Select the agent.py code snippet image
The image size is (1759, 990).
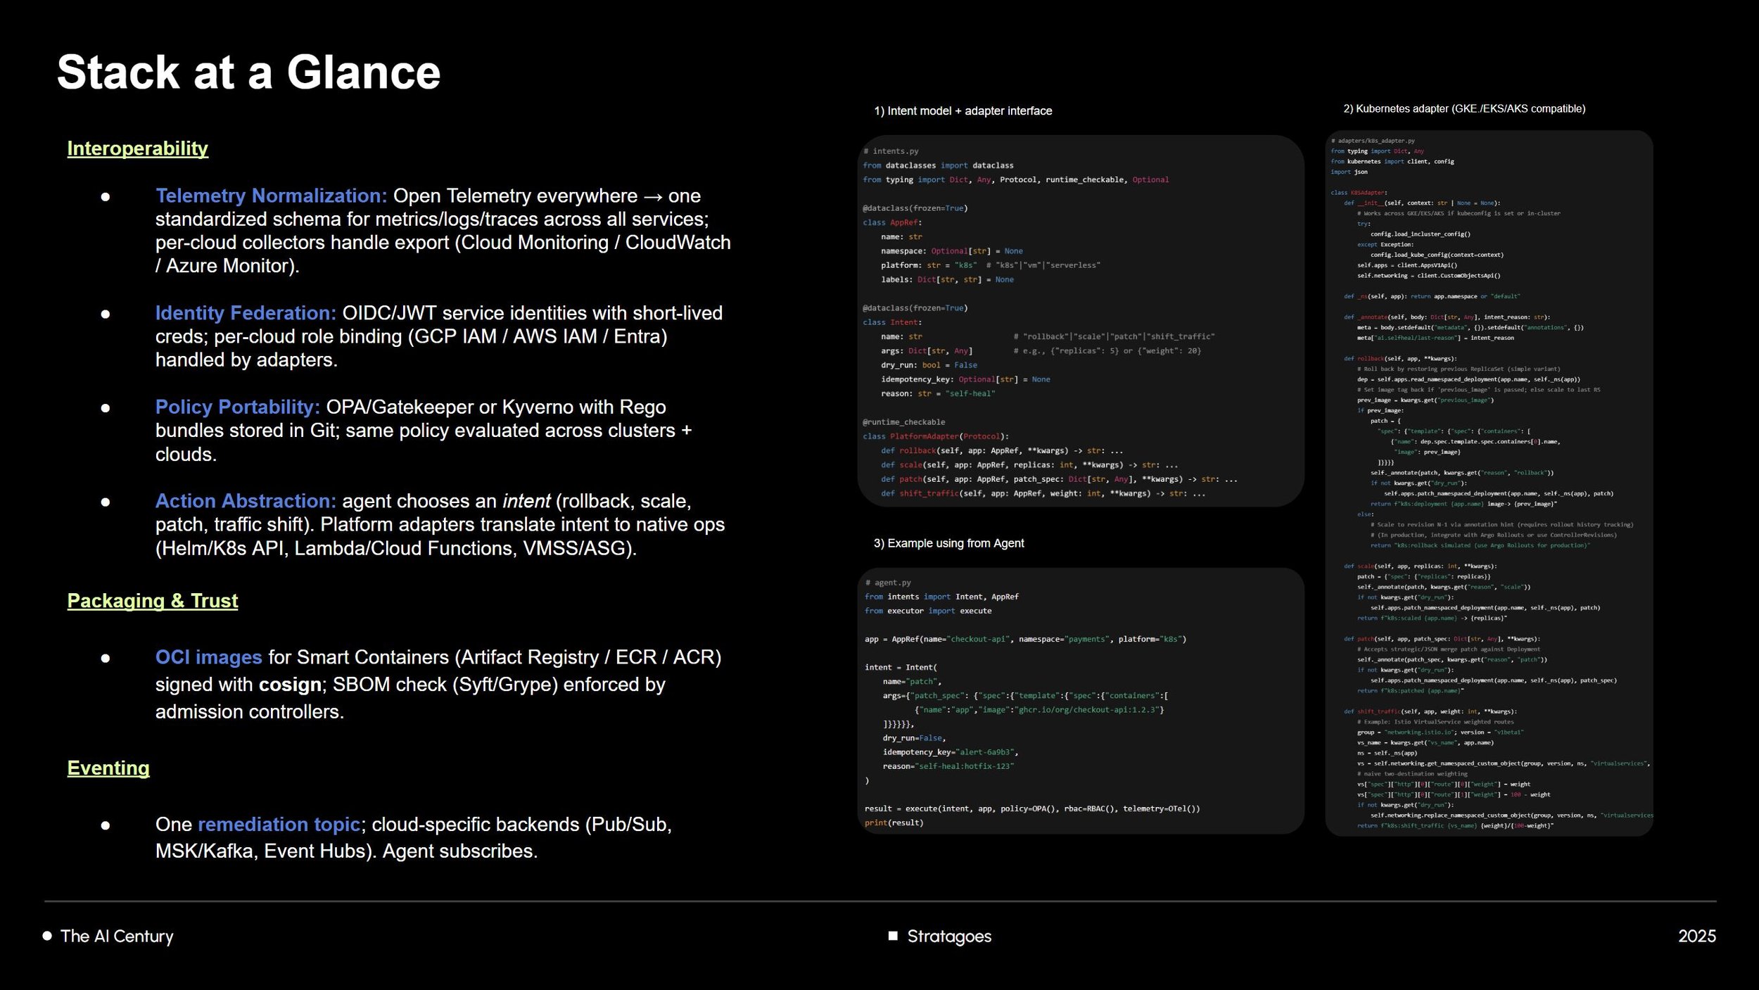pyautogui.click(x=1080, y=701)
